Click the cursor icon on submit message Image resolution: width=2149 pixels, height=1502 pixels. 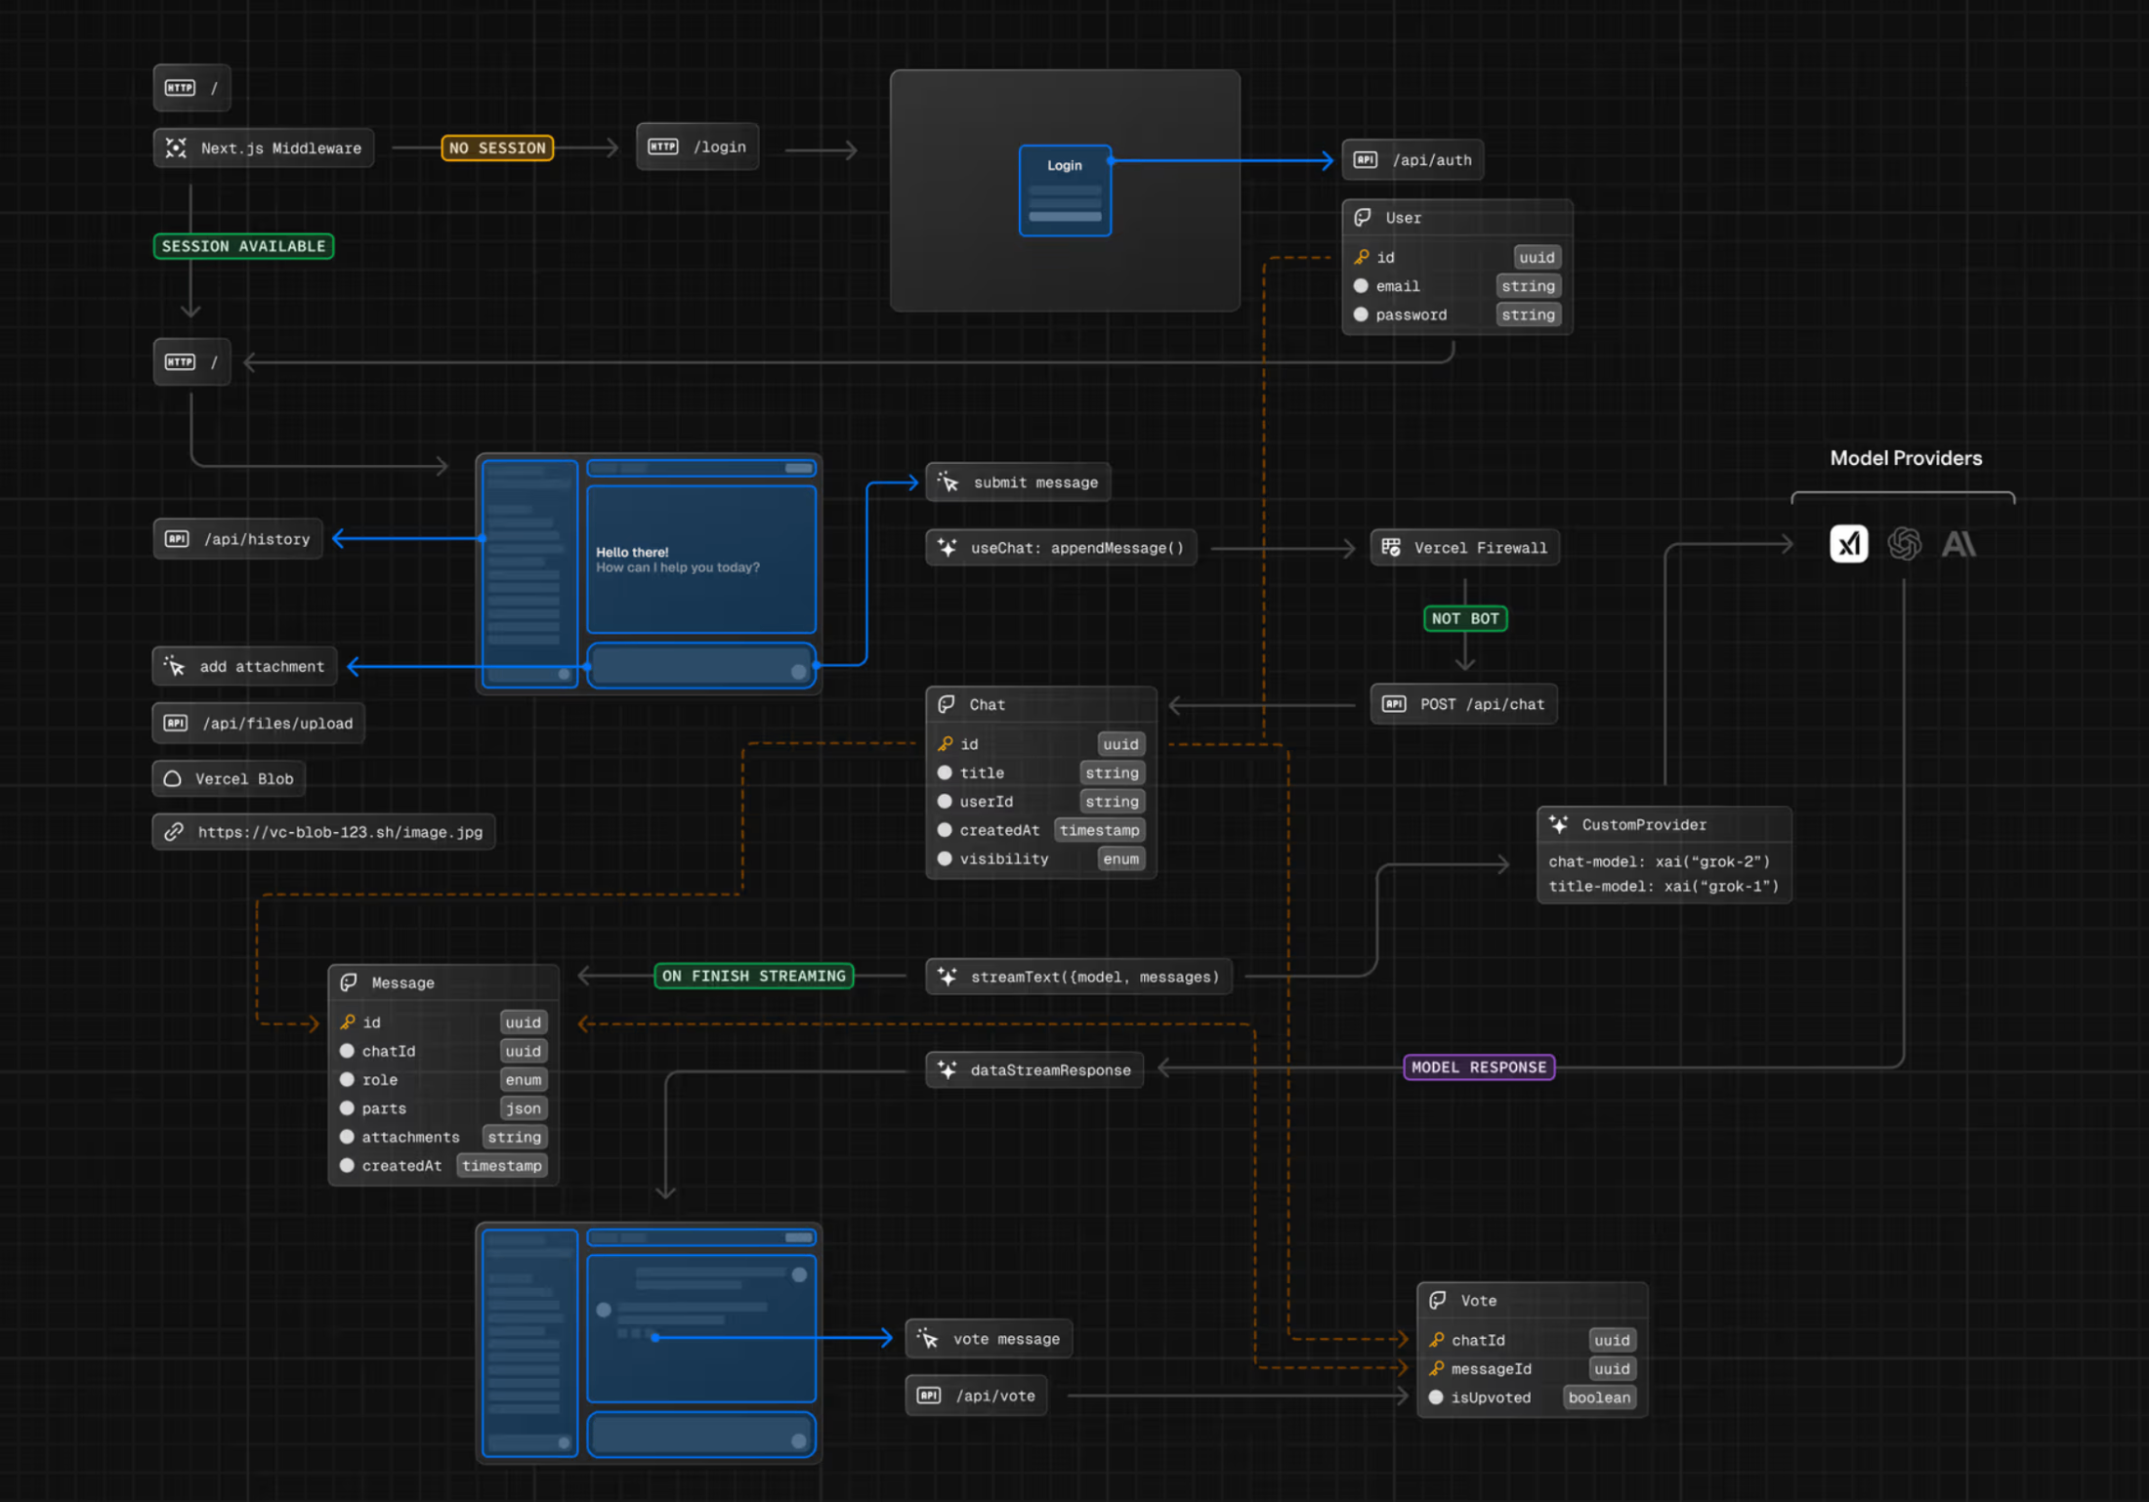[x=948, y=481]
